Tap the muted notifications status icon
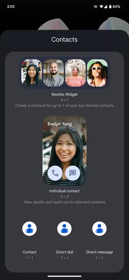Viewport: 129px width, 280px height. (x=96, y=7)
